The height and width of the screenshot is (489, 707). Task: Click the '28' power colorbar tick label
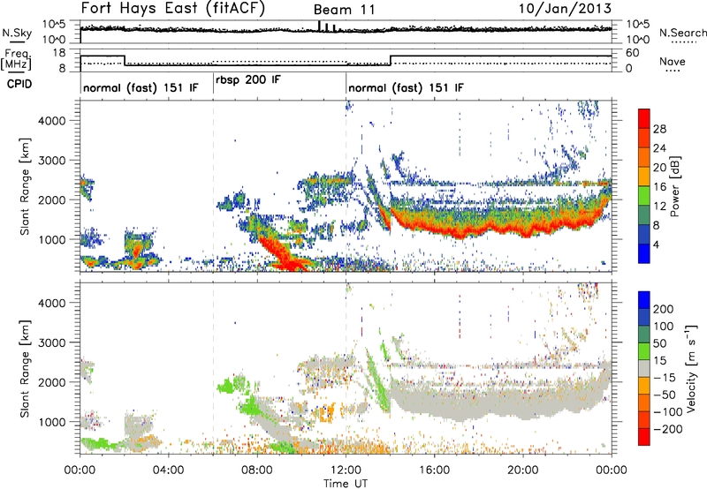(x=659, y=129)
